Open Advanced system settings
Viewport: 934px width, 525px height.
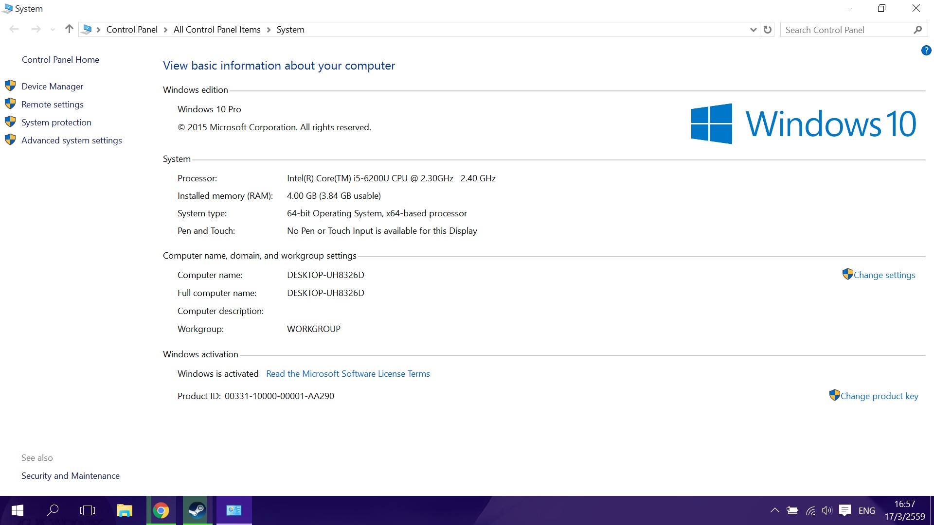pos(72,140)
